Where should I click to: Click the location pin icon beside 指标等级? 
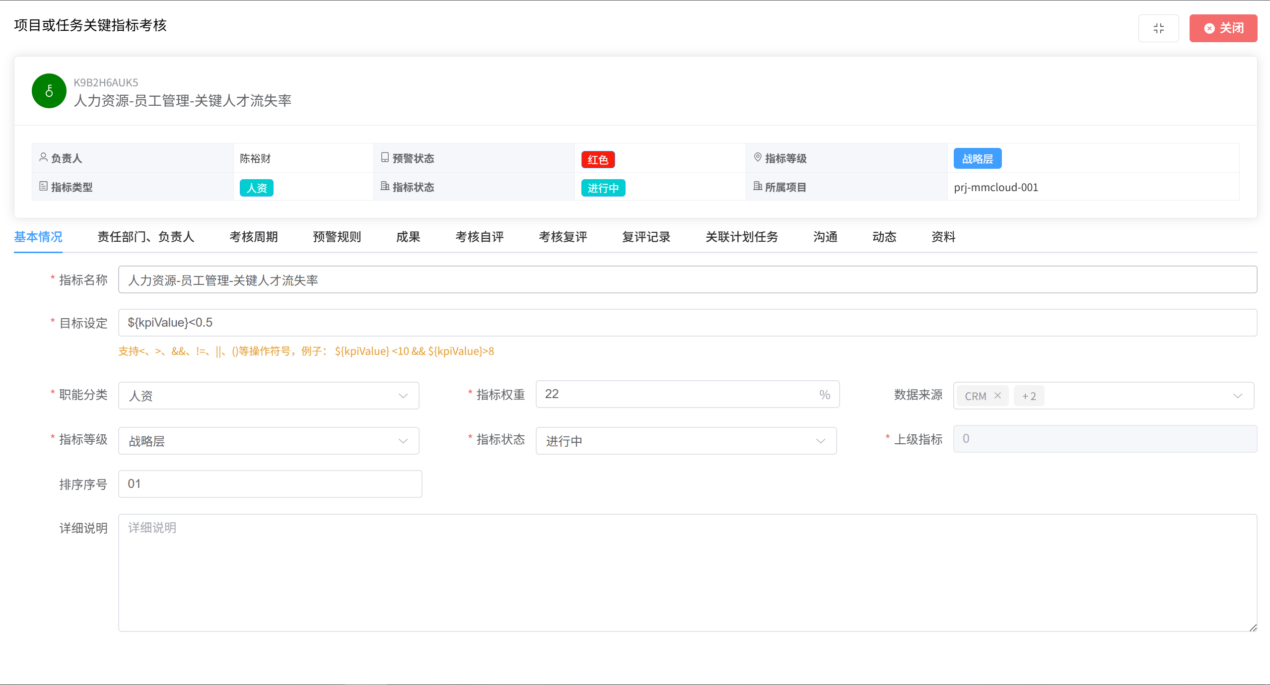[x=758, y=158]
